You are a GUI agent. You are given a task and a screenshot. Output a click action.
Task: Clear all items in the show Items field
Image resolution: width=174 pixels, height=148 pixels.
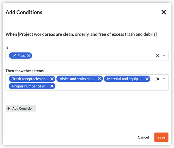158,79
